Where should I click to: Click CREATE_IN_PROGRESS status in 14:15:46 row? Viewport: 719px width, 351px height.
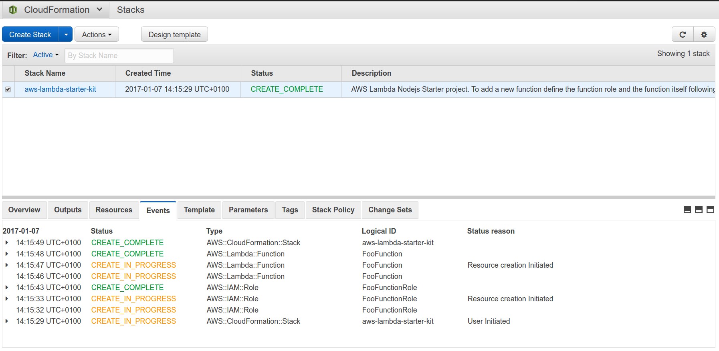point(133,276)
